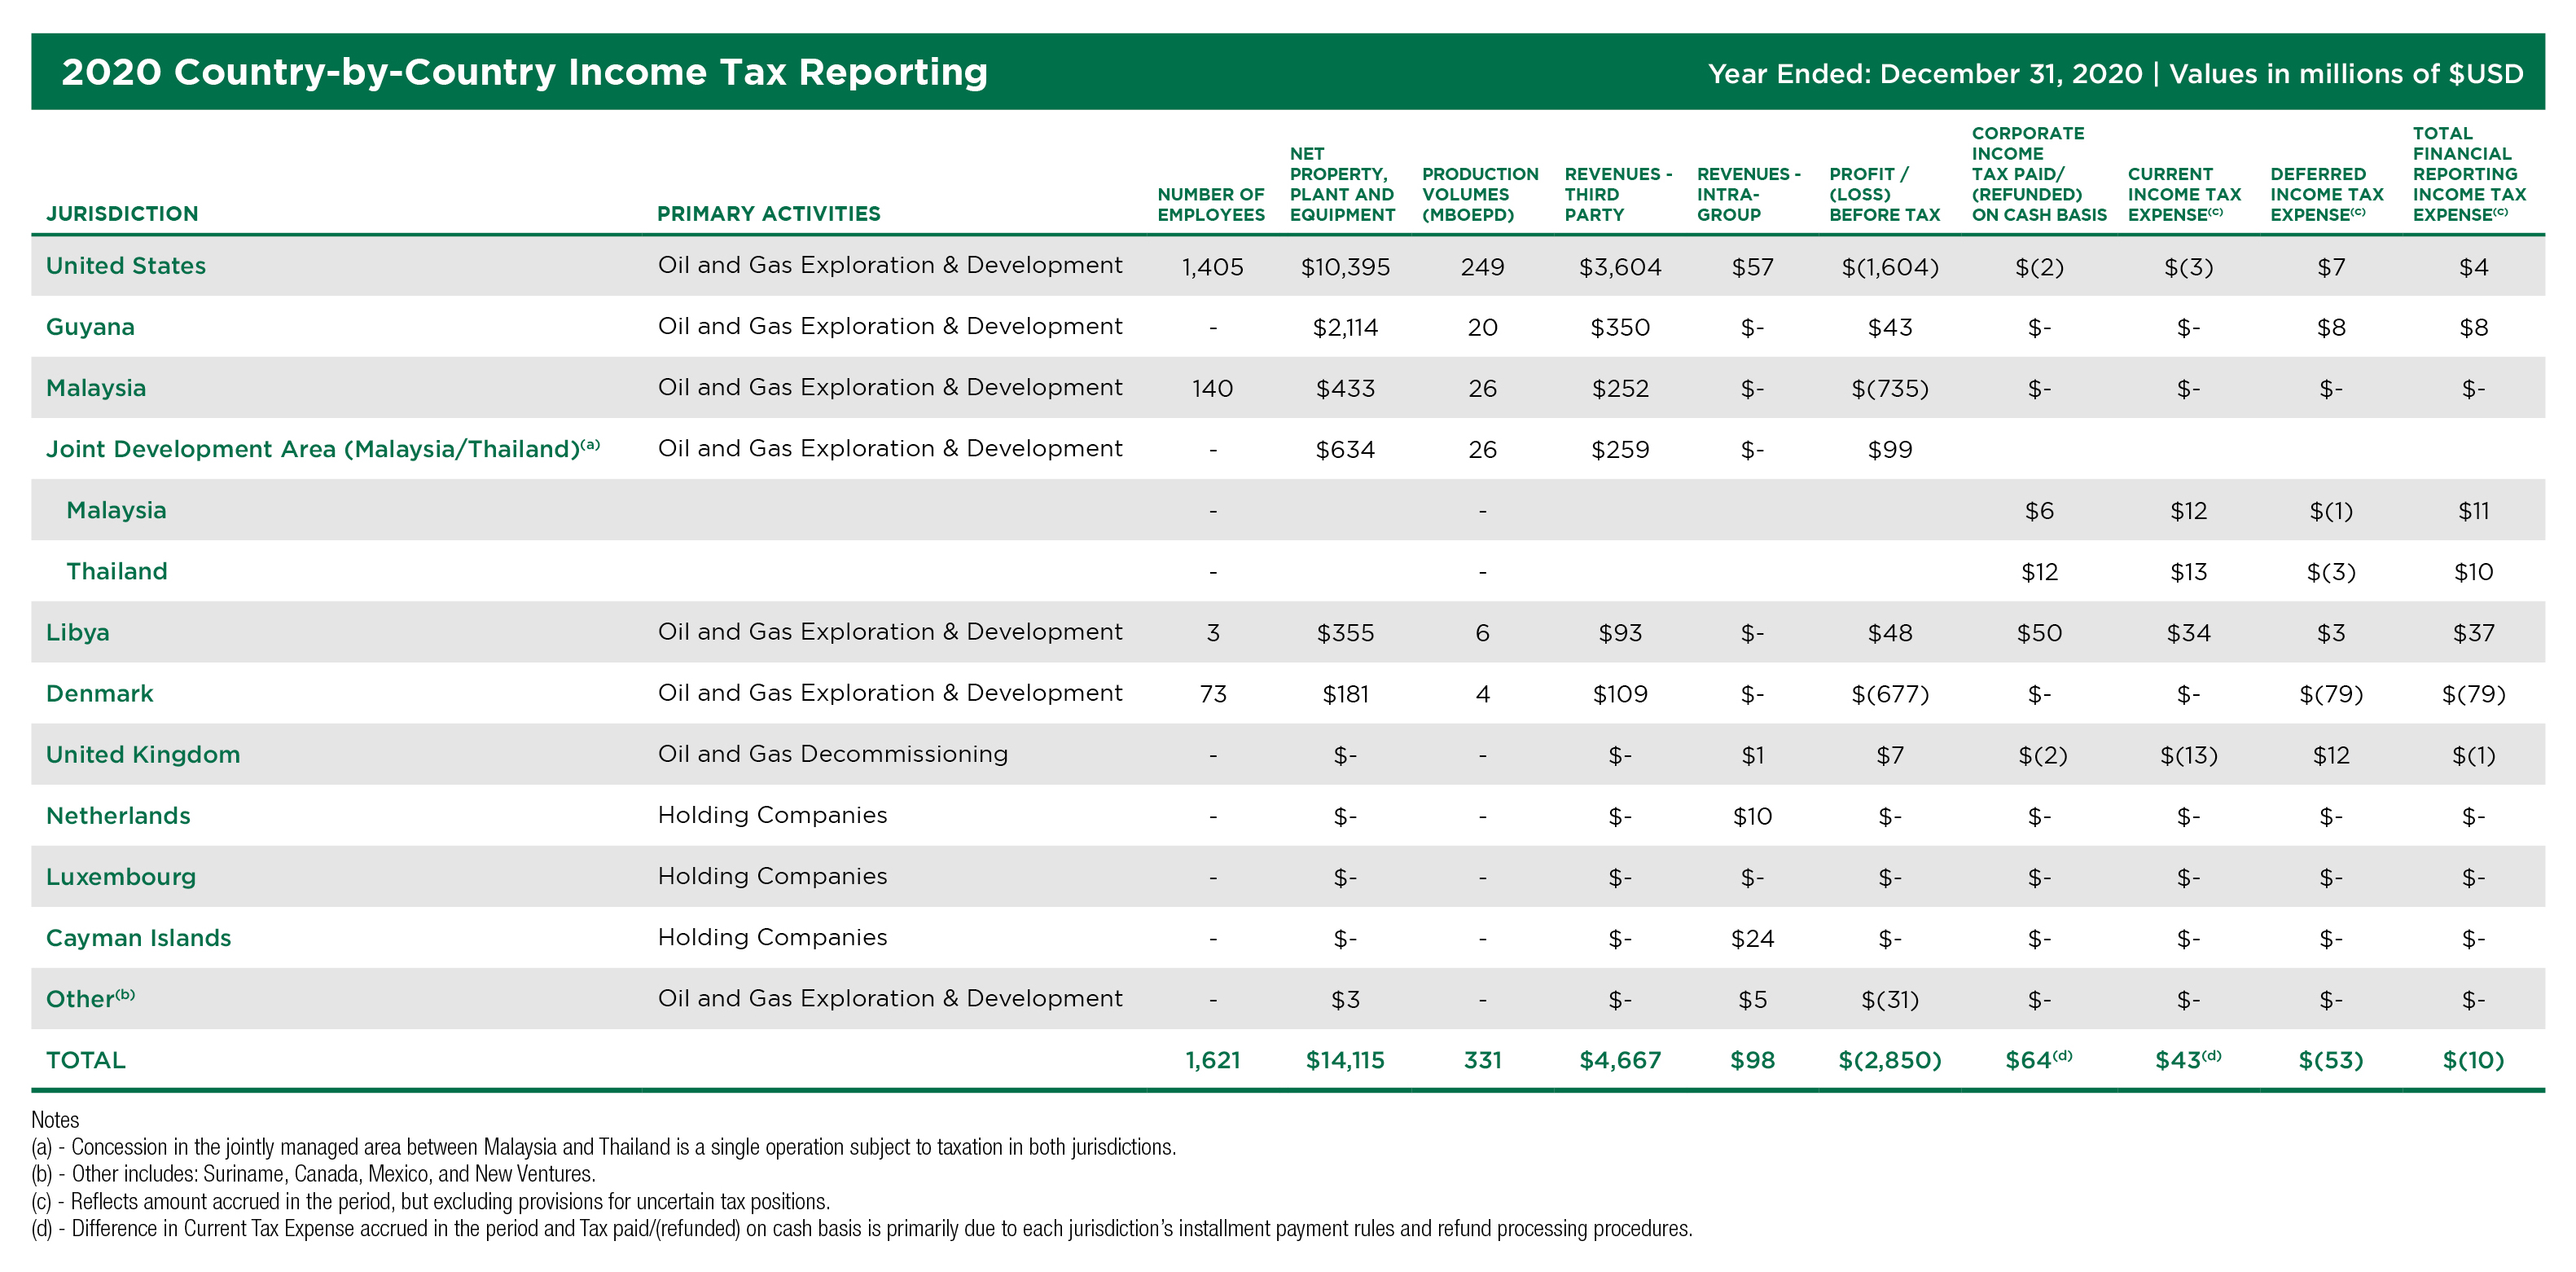Click the TOTAL row

coord(86,1060)
